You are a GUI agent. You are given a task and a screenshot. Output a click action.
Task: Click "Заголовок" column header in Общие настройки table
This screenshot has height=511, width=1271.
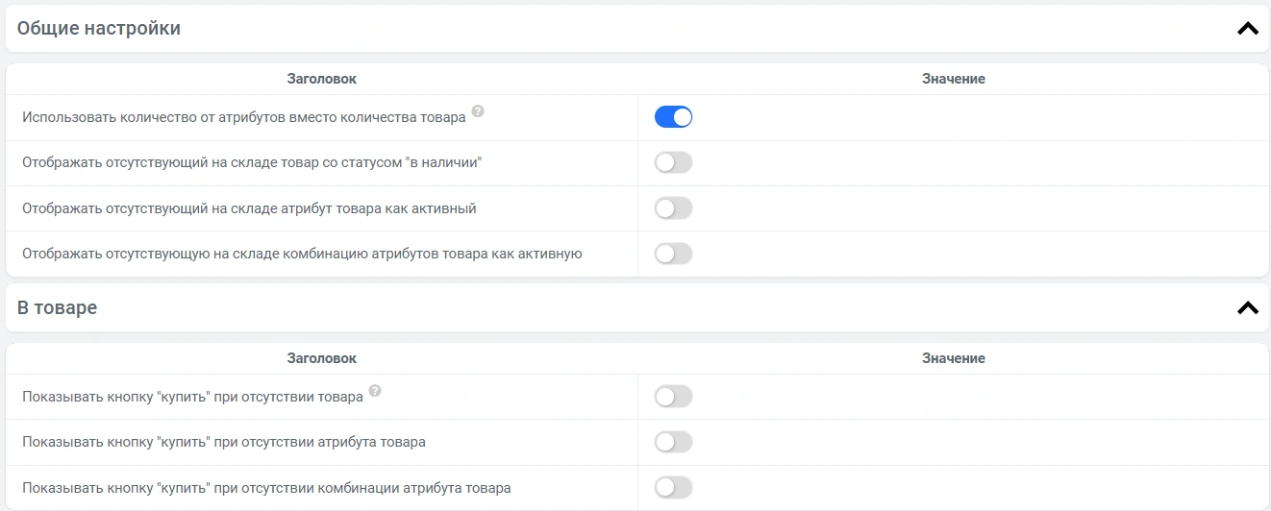click(321, 79)
